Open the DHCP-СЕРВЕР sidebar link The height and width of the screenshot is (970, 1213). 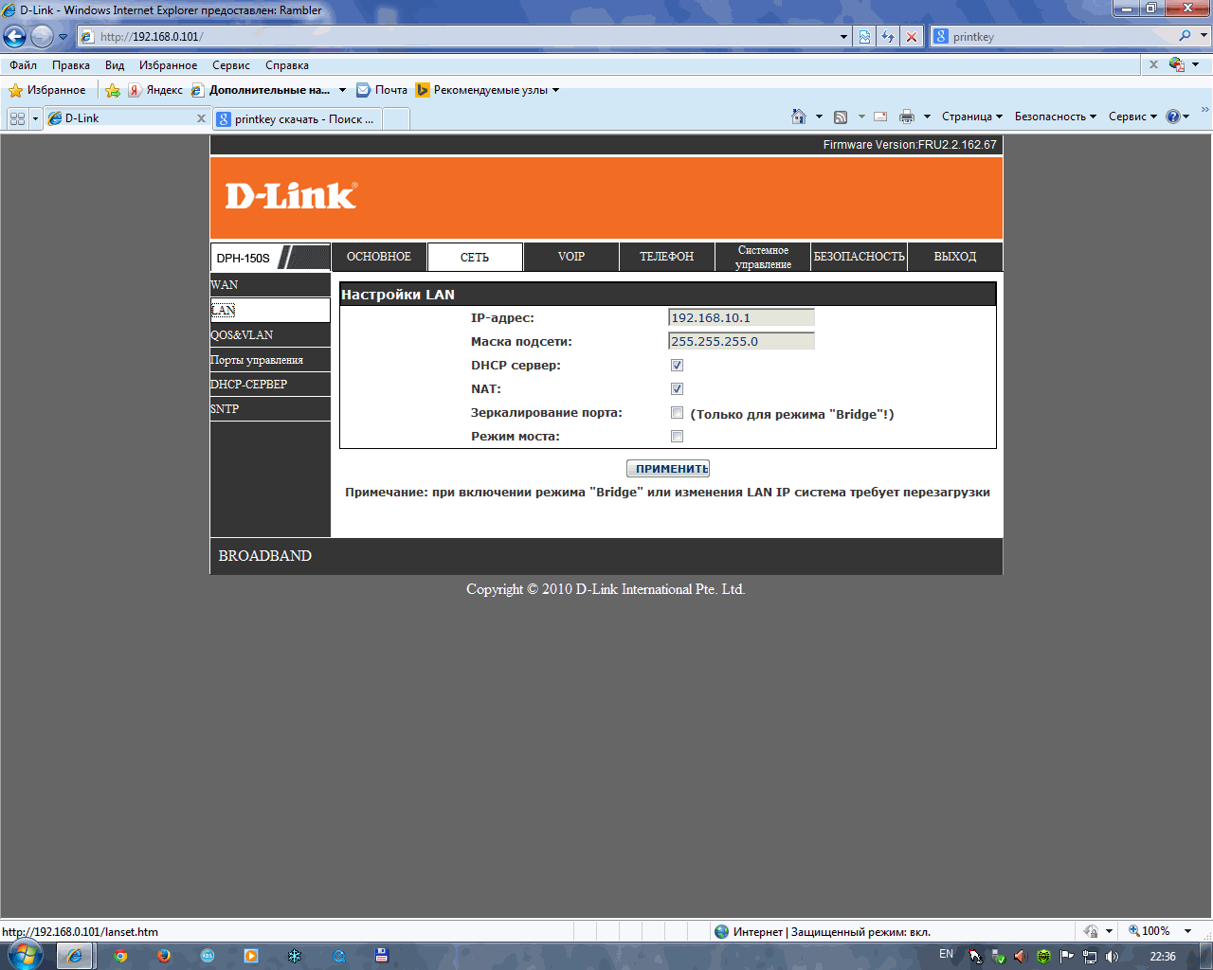click(x=249, y=385)
